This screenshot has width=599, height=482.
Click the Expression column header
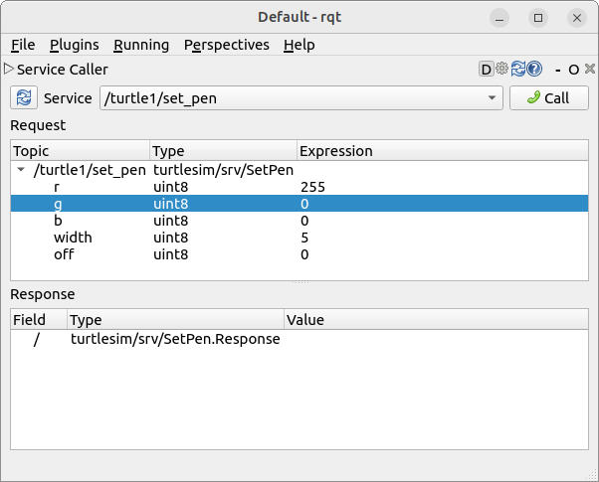coord(336,151)
